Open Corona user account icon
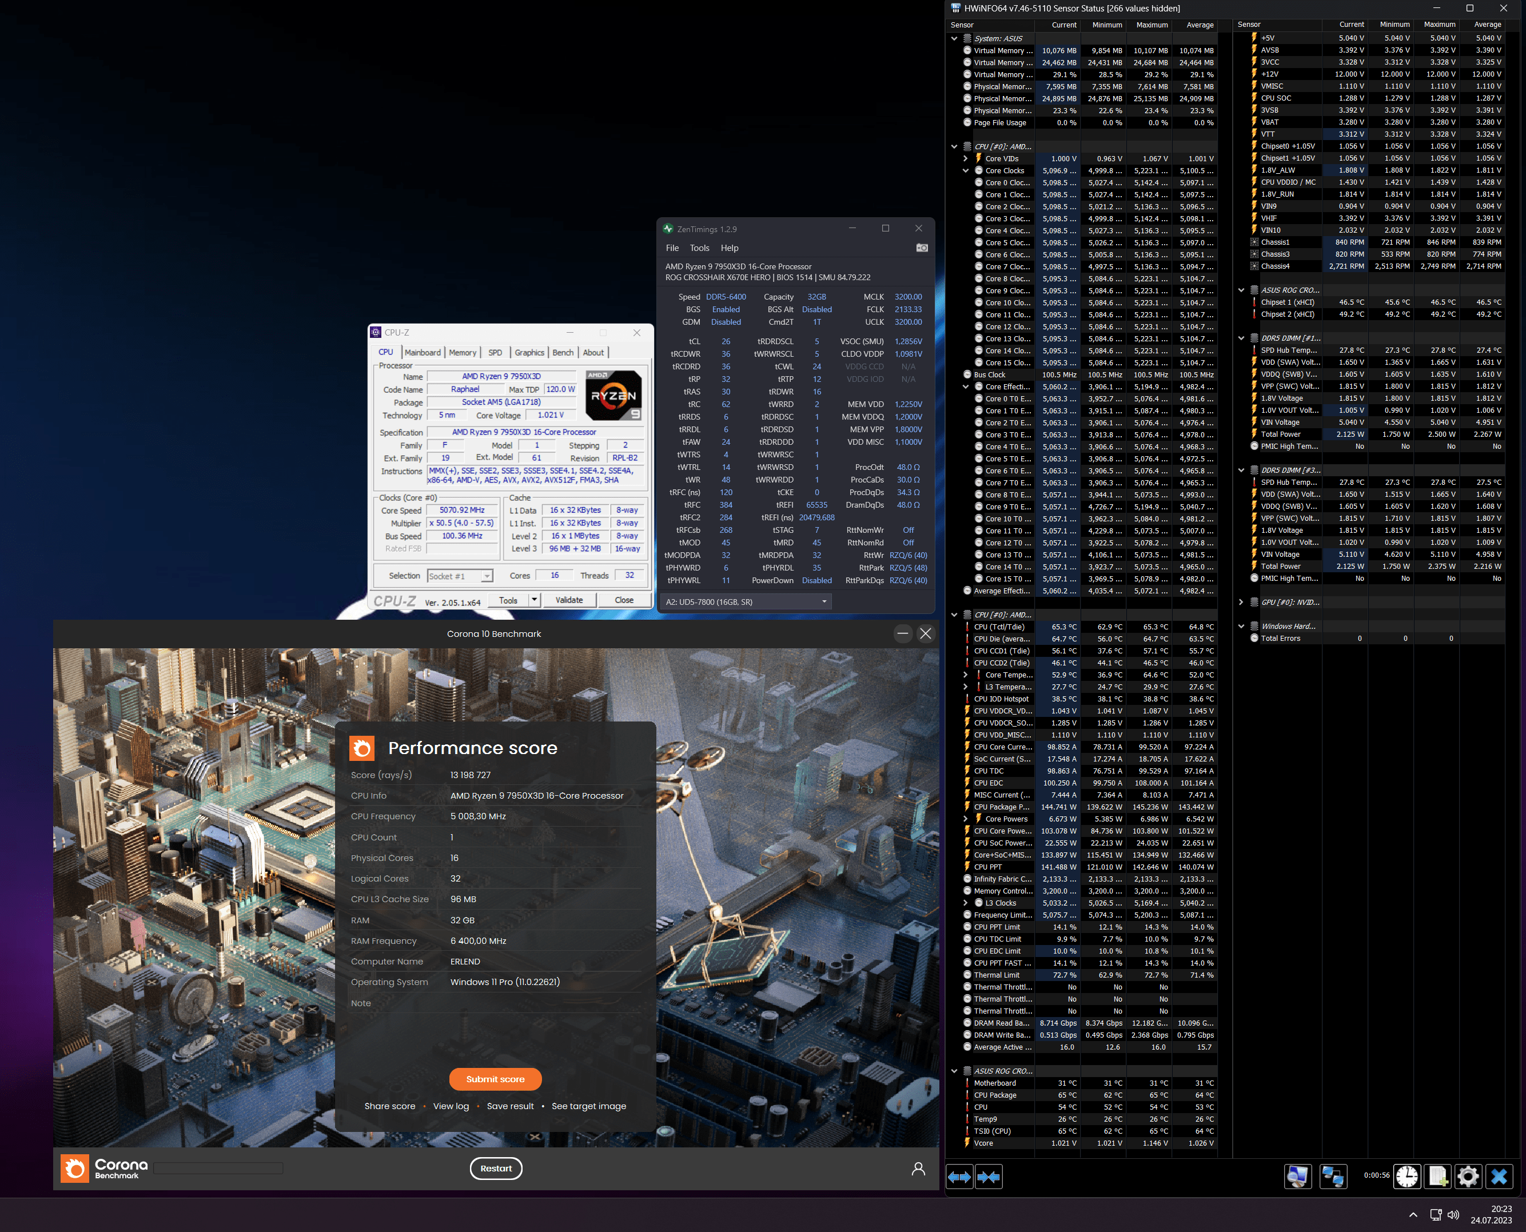The image size is (1526, 1232). pyautogui.click(x=918, y=1168)
